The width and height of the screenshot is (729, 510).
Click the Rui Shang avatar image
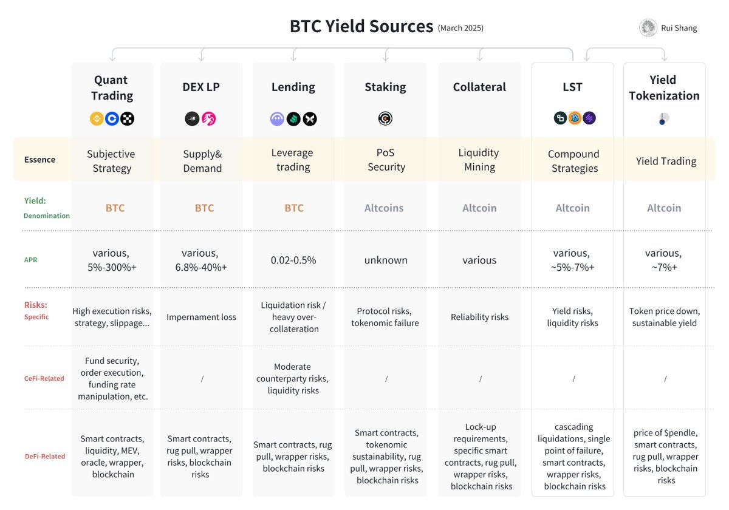pos(648,28)
